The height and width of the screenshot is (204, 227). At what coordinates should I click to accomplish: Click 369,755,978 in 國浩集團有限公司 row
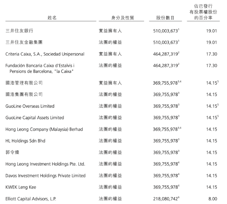pos(165,94)
